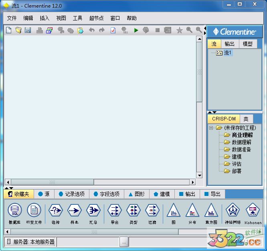Select the 过滤 filter node
The width and height of the screenshot is (267, 251).
click(x=152, y=214)
